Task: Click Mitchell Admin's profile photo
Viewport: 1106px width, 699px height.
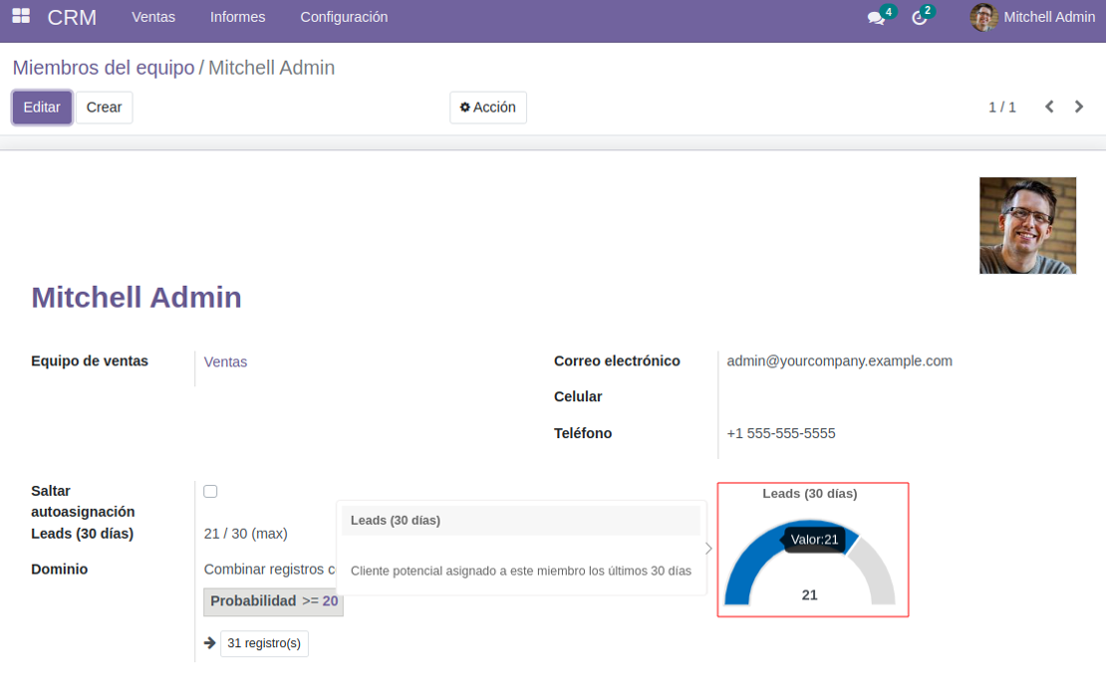Action: tap(1027, 225)
